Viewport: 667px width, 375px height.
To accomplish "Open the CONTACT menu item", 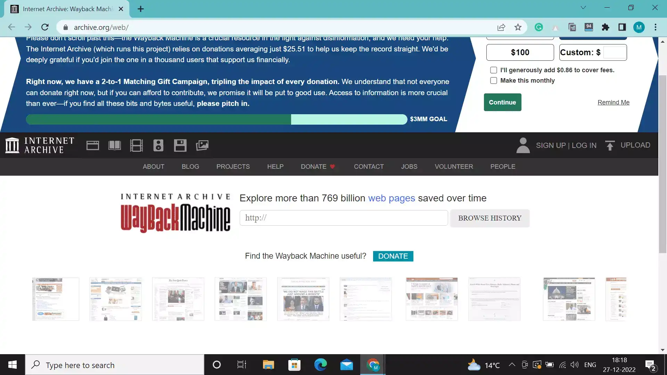I will click(x=369, y=167).
